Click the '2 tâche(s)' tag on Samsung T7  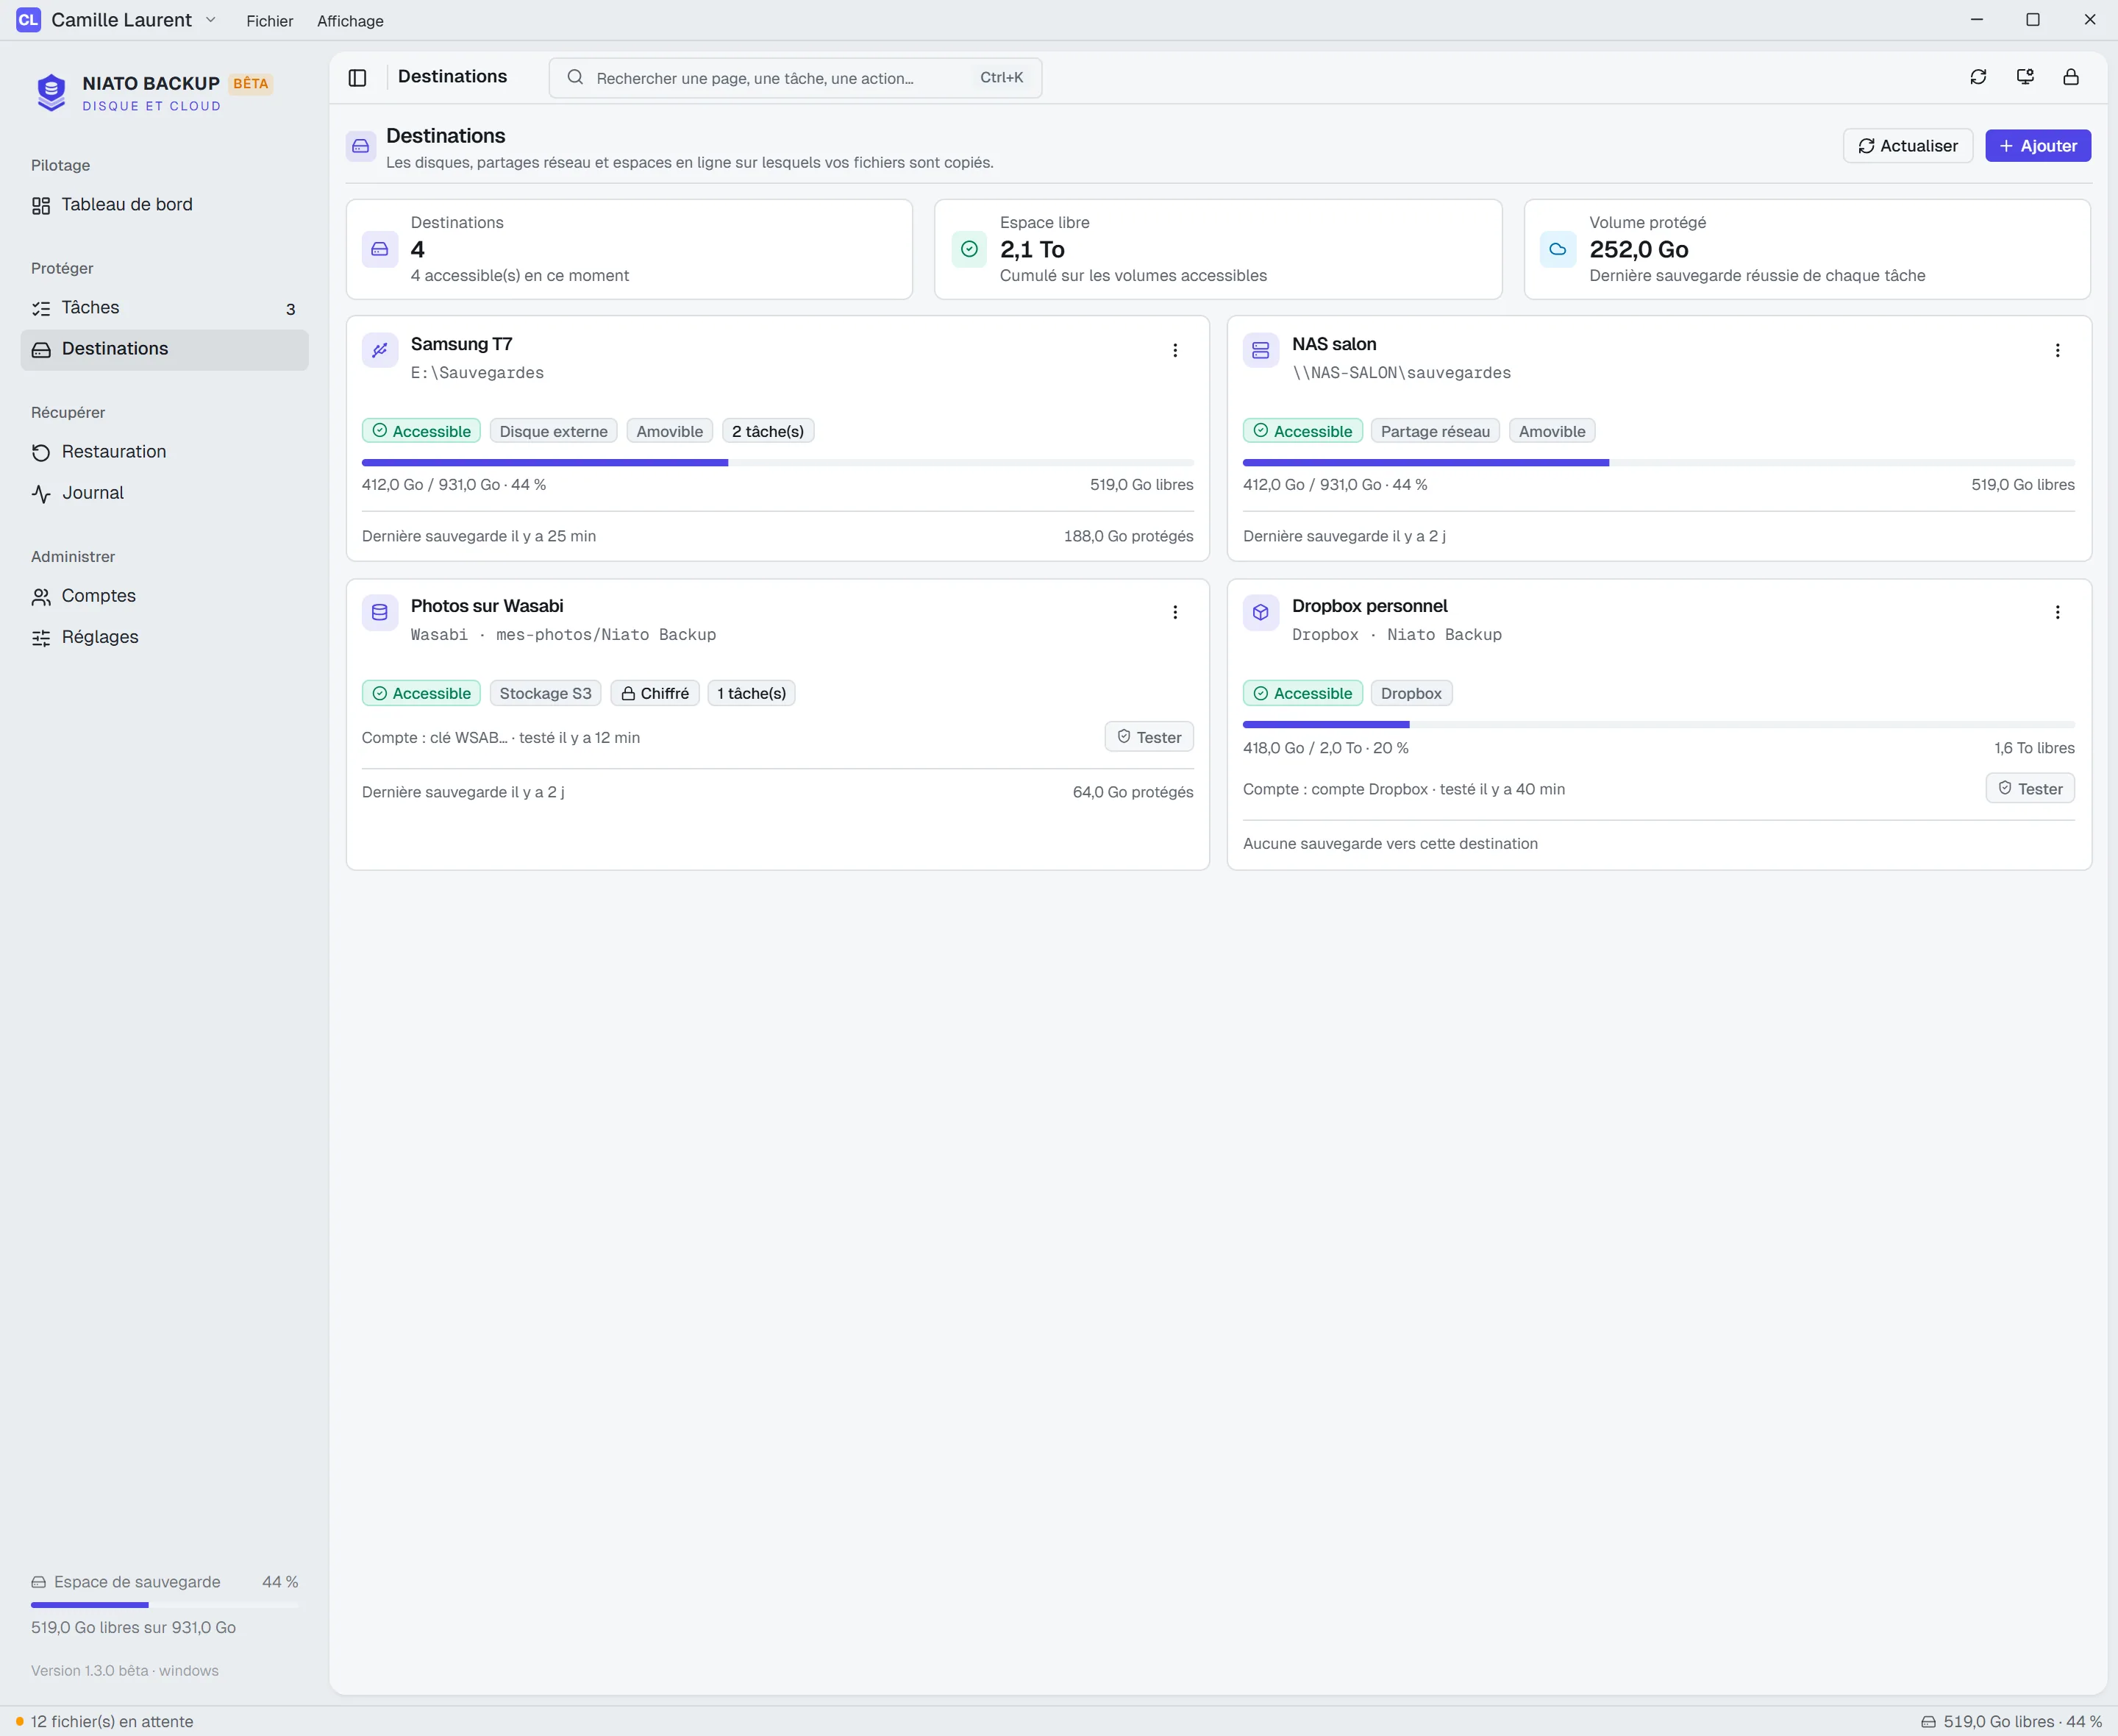point(768,431)
